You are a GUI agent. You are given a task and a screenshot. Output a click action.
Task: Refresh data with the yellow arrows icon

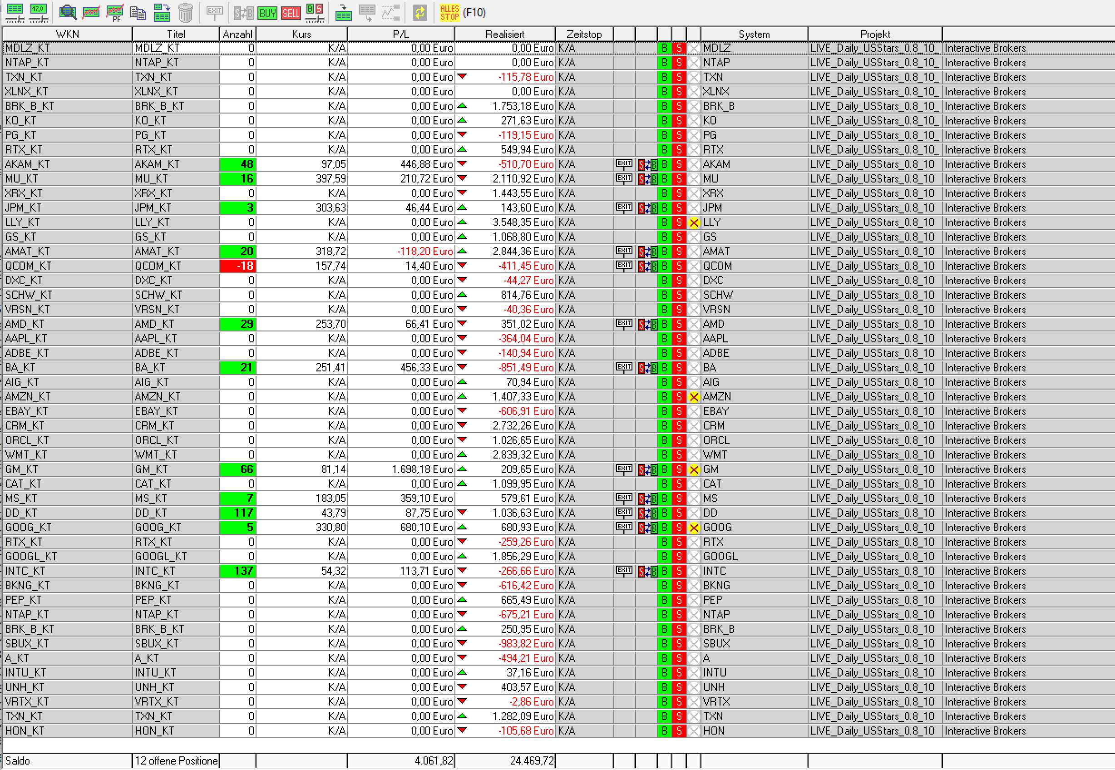[x=419, y=13]
